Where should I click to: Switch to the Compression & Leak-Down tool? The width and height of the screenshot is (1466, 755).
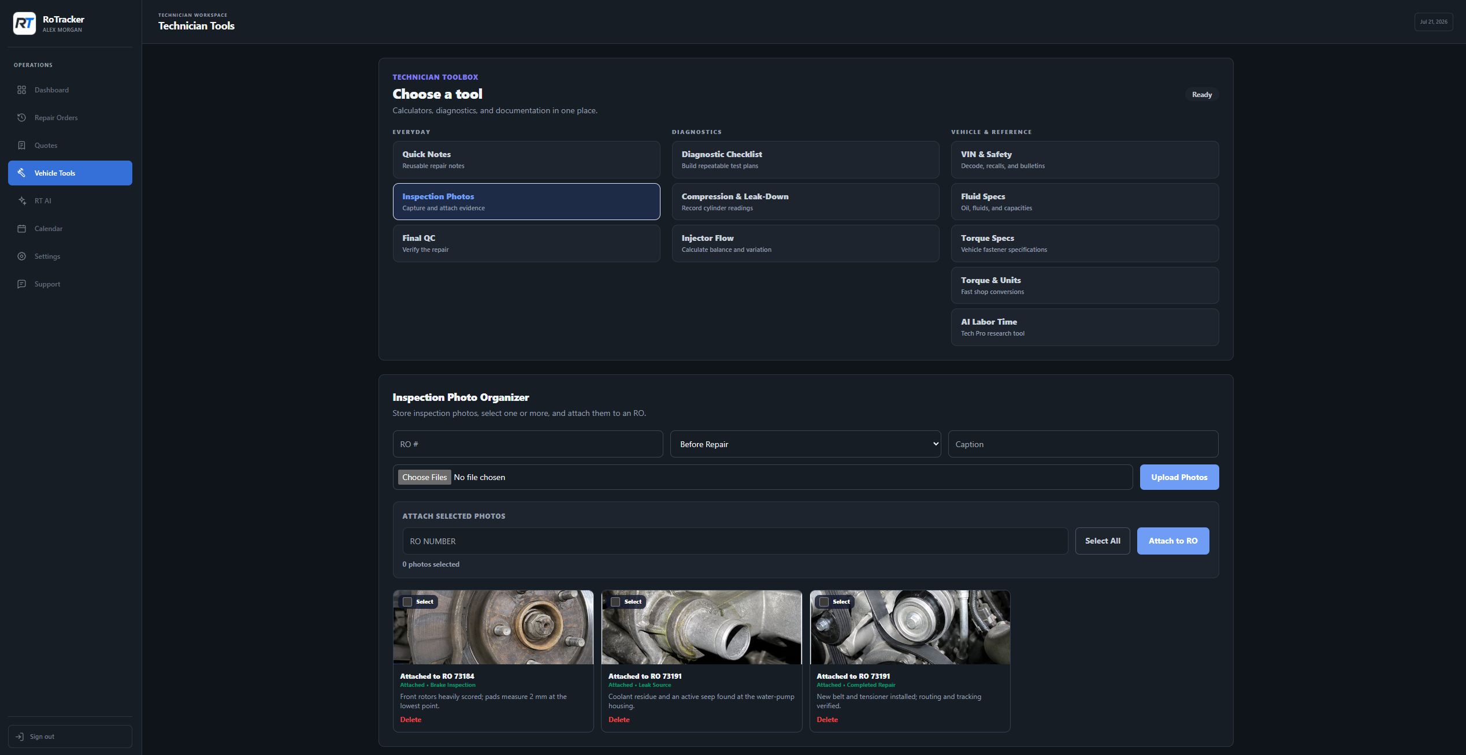tap(806, 202)
